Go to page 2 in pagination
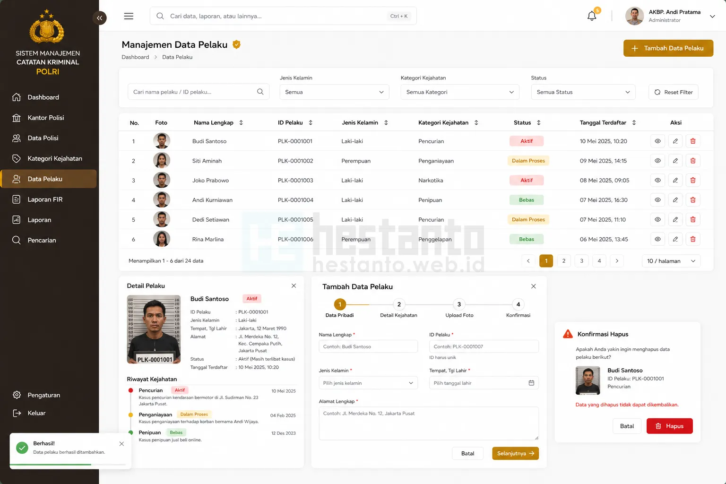Viewport: 726px width, 484px height. coord(564,261)
